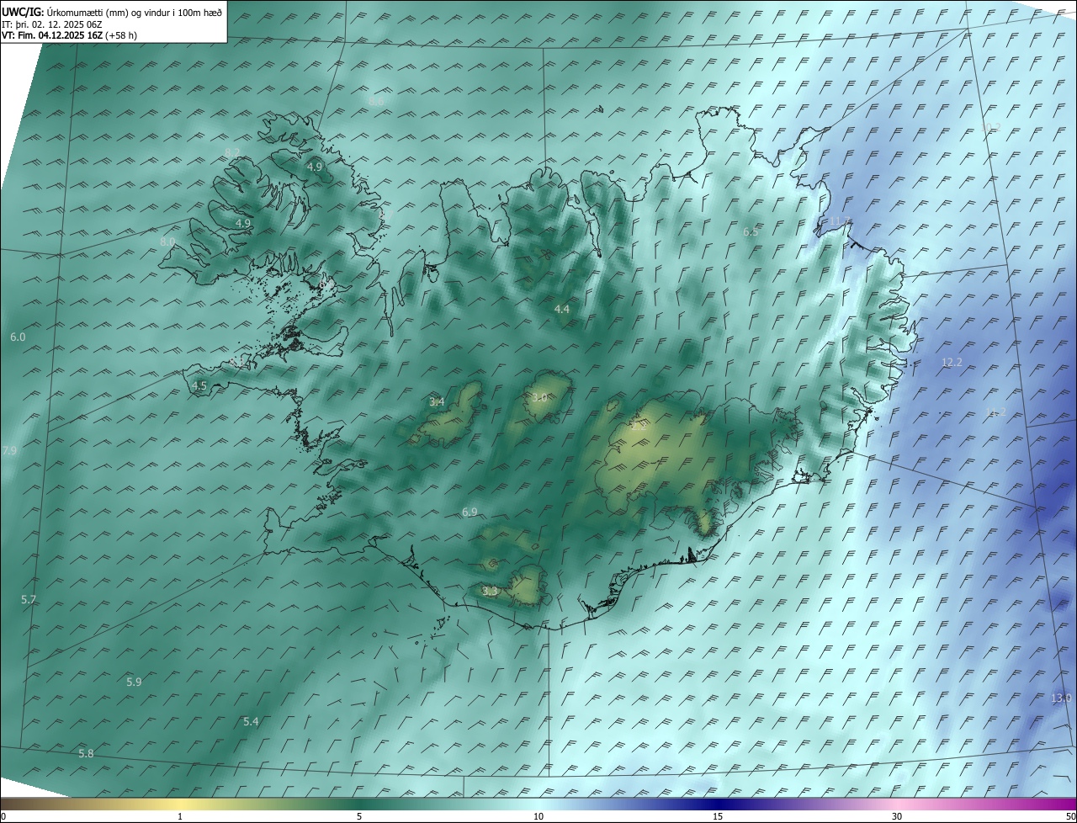Click the 5.9 value label on the map
The image size is (1077, 823).
pyautogui.click(x=134, y=682)
